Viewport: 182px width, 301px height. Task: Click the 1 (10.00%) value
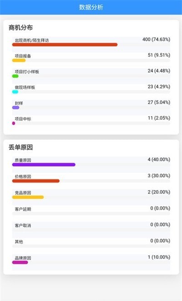159,257
